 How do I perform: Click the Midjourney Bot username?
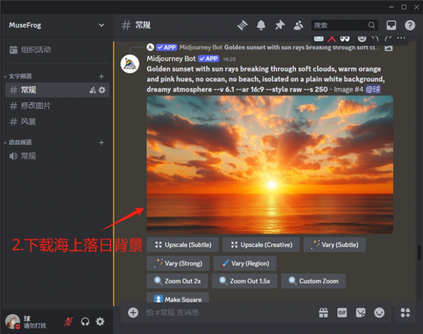(171, 59)
